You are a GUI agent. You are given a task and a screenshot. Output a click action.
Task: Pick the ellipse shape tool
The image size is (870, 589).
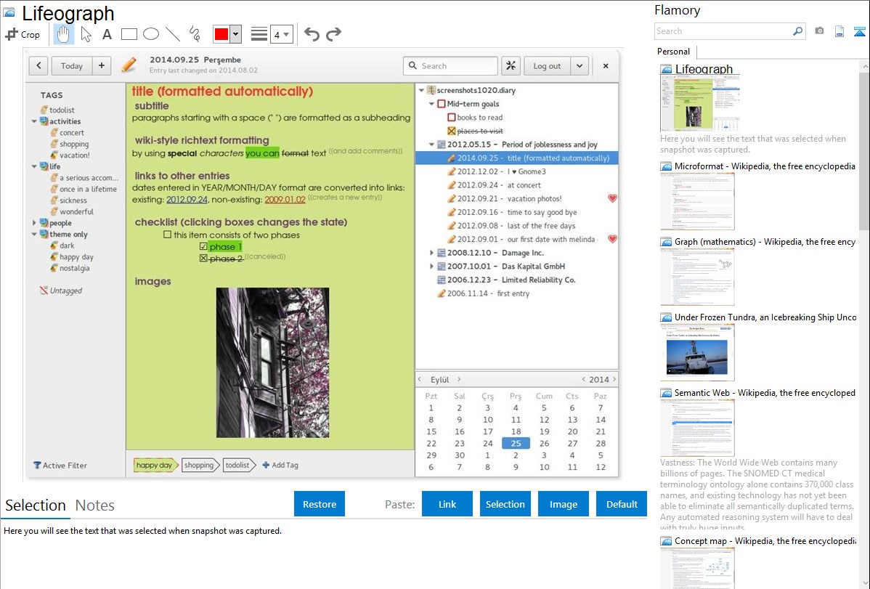tap(150, 34)
